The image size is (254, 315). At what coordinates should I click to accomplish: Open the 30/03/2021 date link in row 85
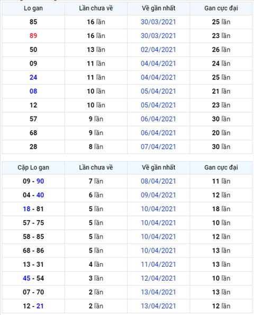click(158, 22)
